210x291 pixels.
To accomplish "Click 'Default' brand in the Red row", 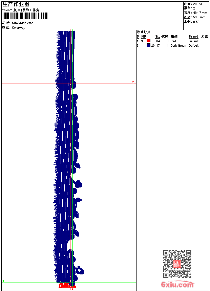I will (x=194, y=41).
